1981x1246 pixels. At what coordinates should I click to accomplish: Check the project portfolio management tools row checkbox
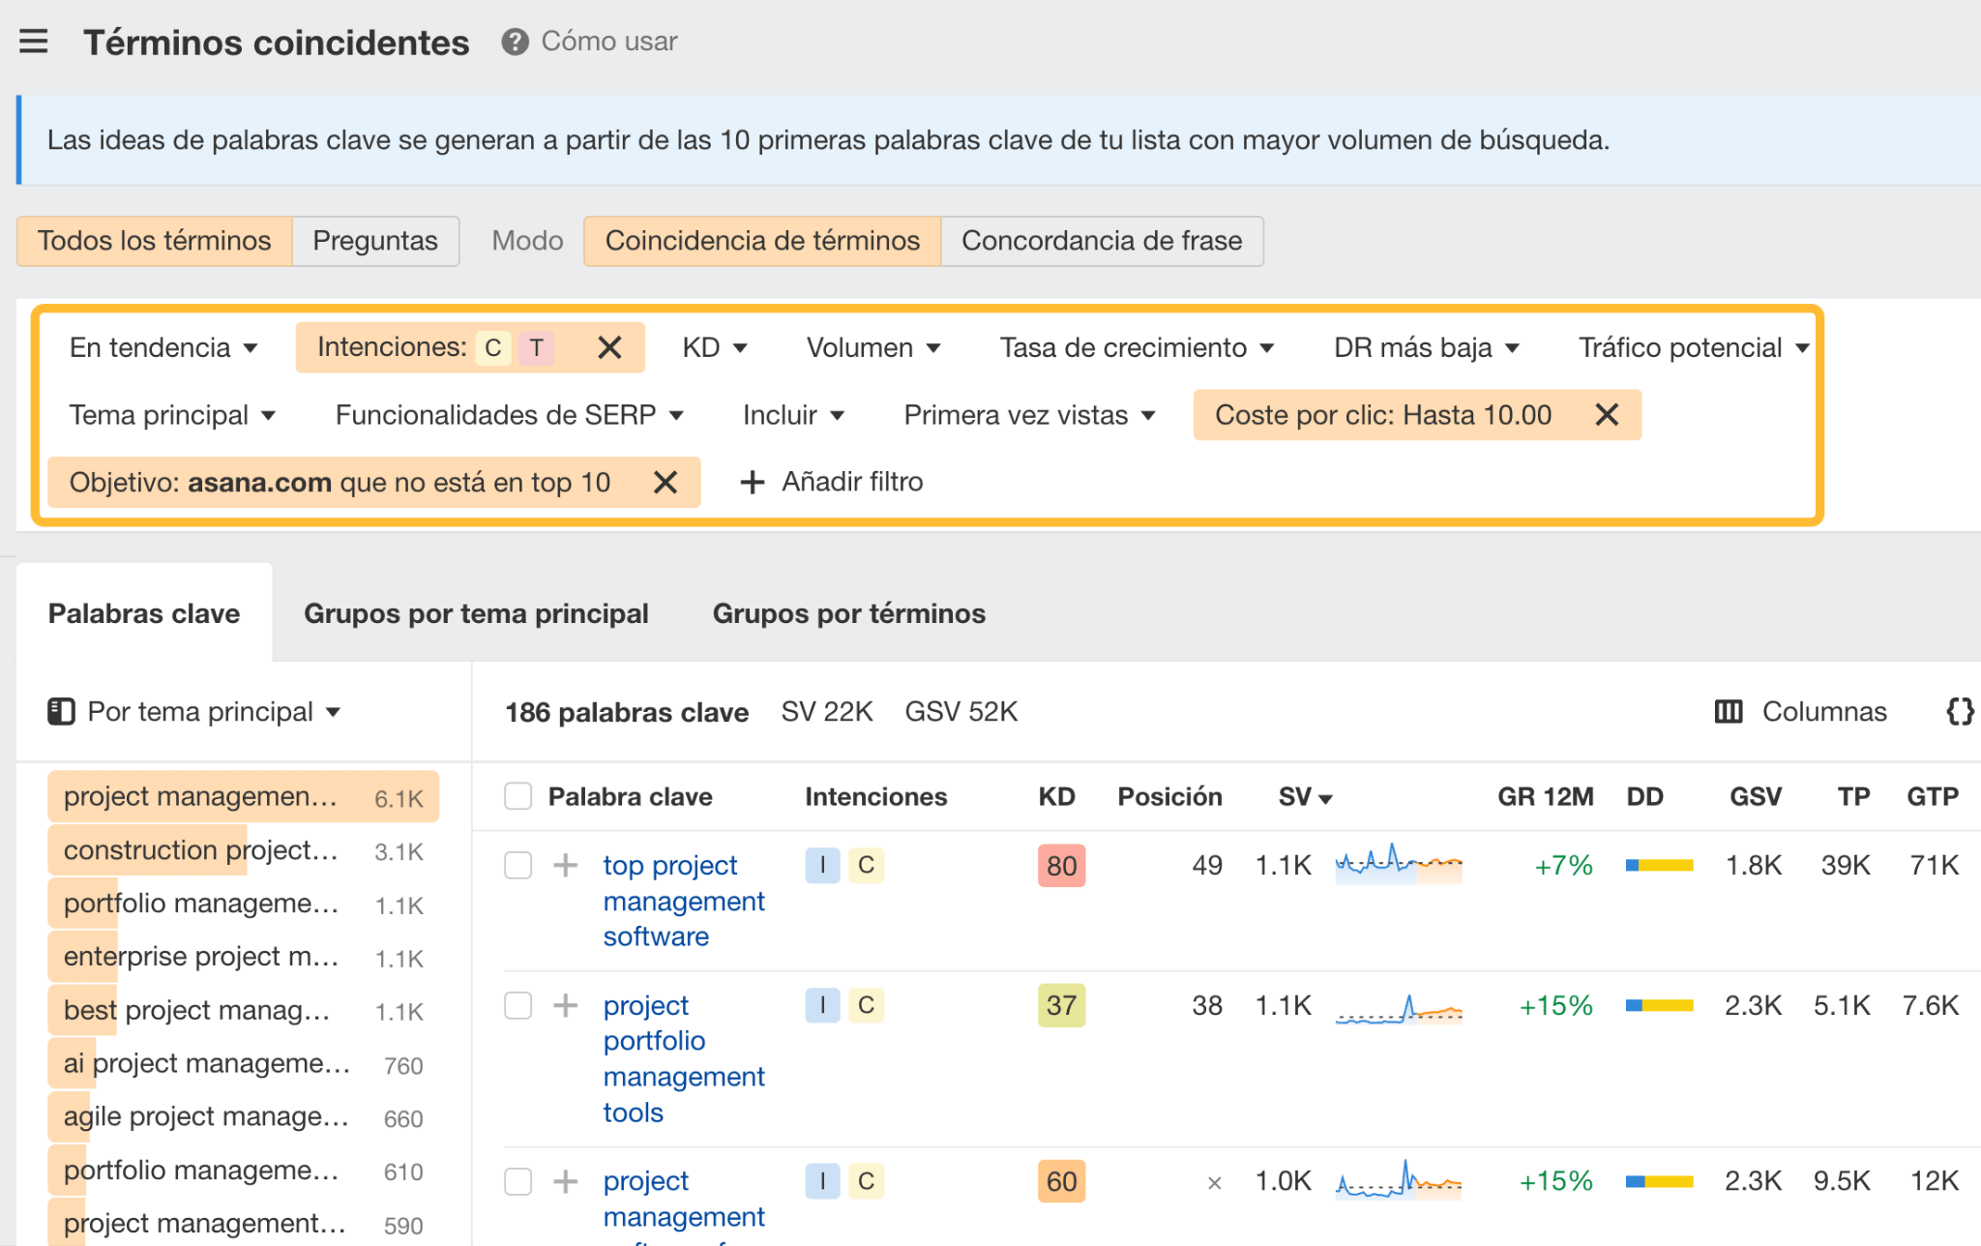[x=517, y=1006]
